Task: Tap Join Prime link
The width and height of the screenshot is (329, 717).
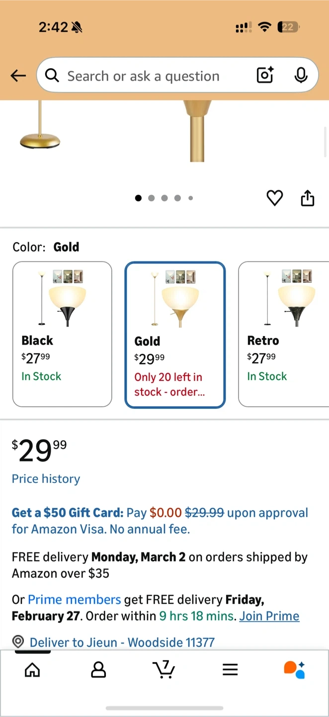Action: 269,616
